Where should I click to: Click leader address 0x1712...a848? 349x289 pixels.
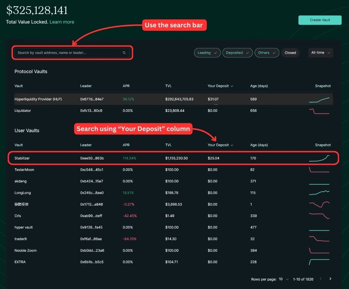[x=91, y=204]
